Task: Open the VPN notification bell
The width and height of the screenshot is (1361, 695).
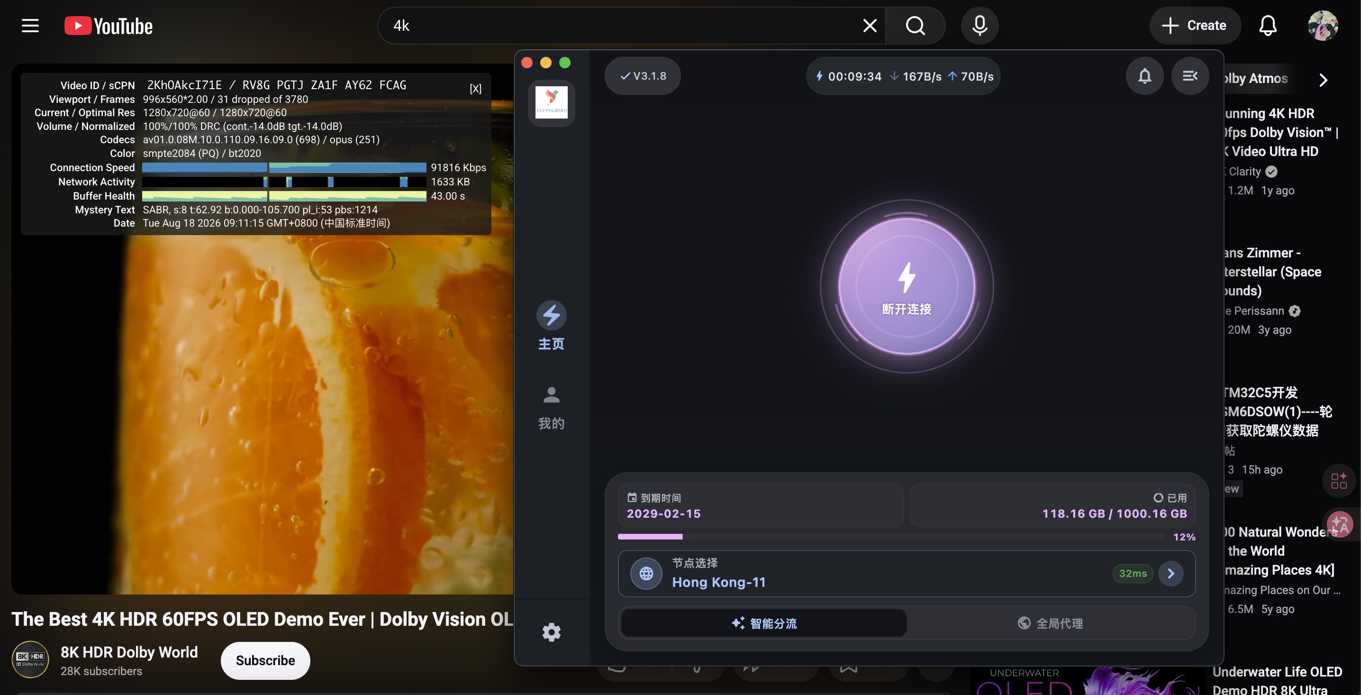Action: (x=1144, y=76)
